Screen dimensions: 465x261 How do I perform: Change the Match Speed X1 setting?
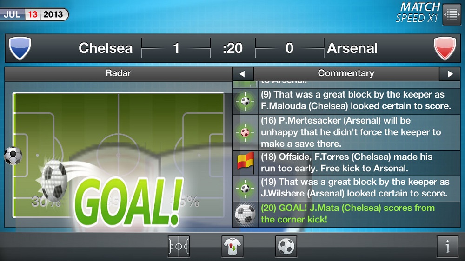418,13
